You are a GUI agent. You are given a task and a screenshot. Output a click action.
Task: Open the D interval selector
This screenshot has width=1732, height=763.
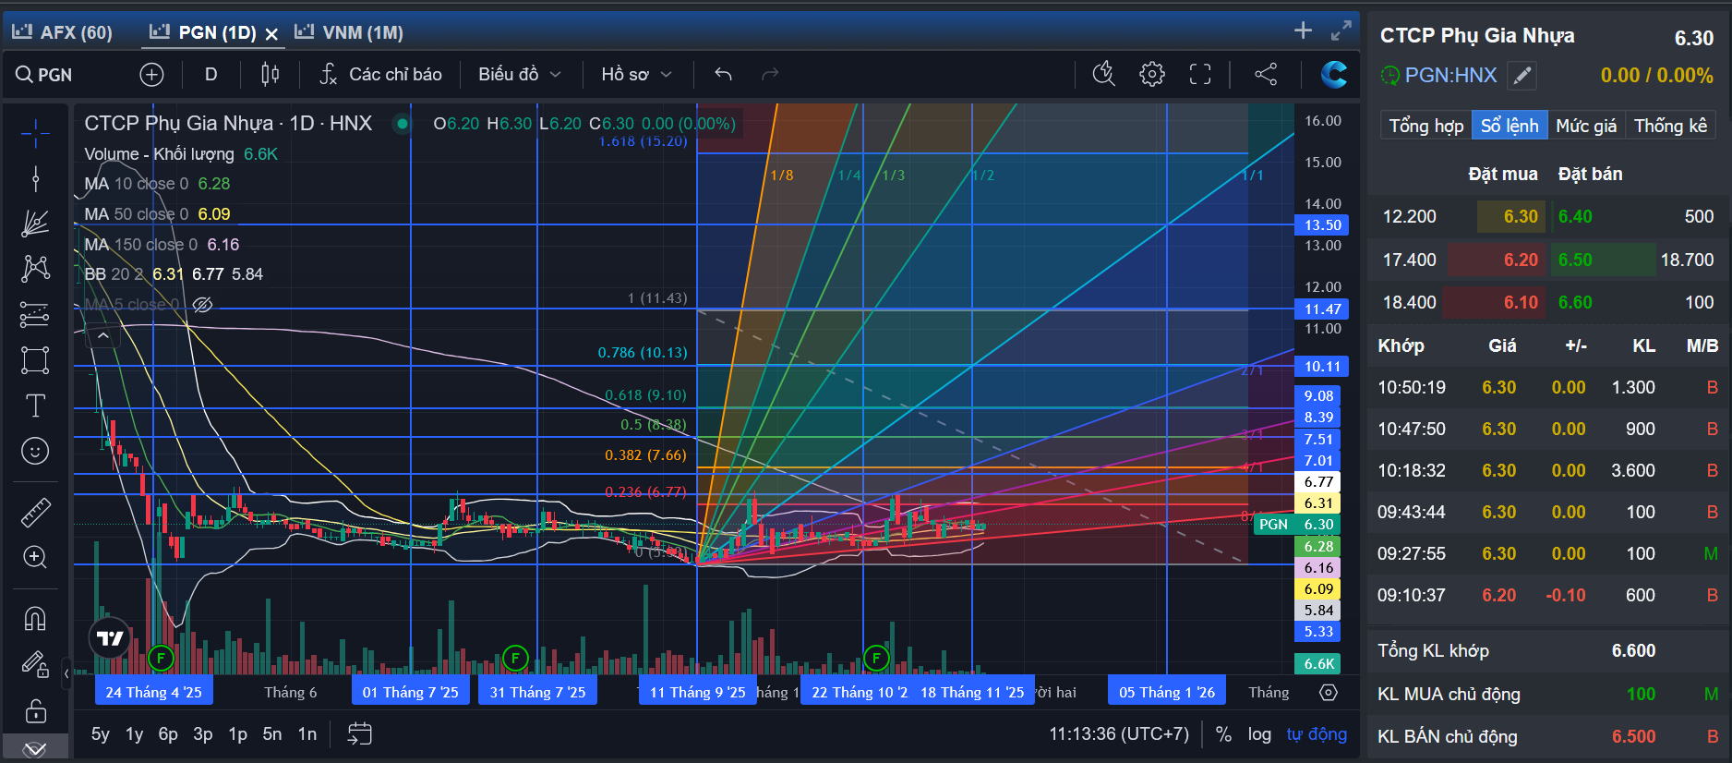pyautogui.click(x=211, y=74)
